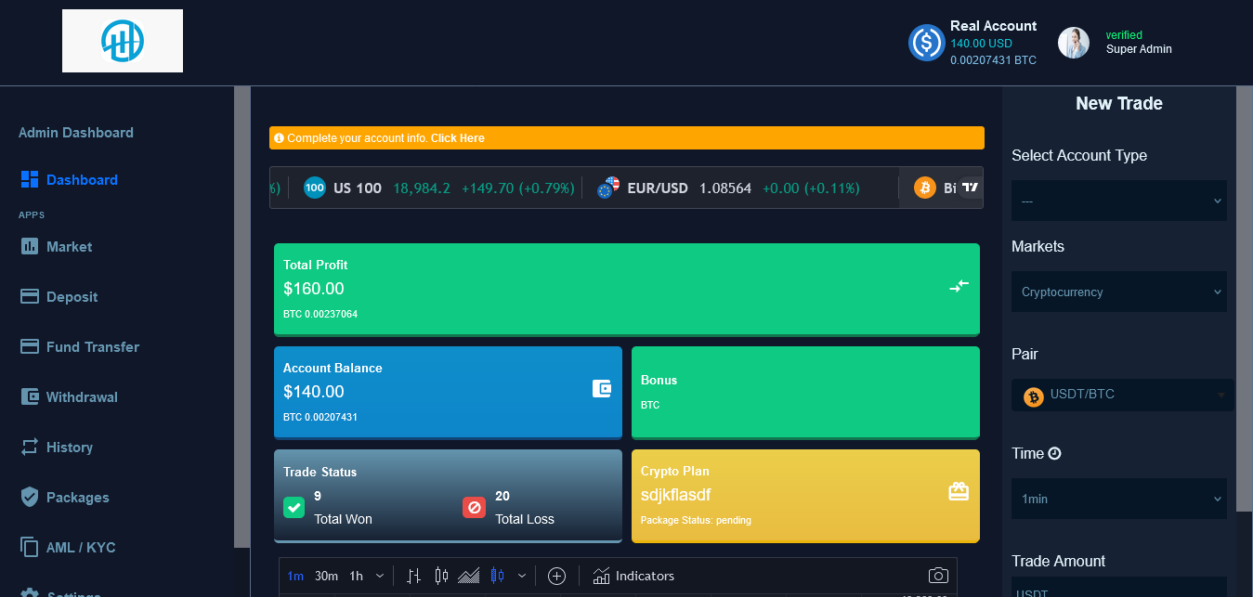
Task: Select the candlestick chart style icon
Action: tap(441, 576)
